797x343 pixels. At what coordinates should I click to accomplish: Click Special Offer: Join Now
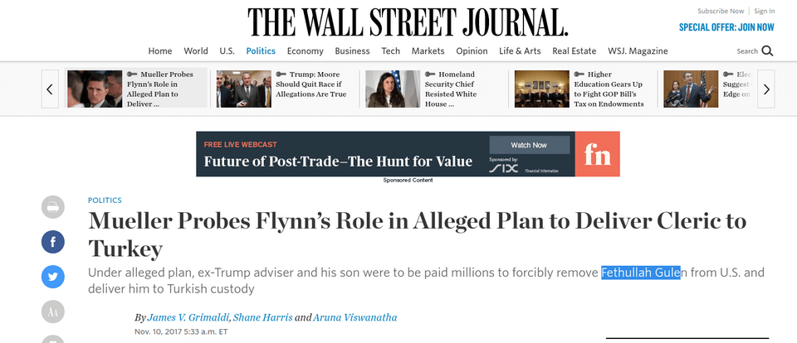(726, 27)
